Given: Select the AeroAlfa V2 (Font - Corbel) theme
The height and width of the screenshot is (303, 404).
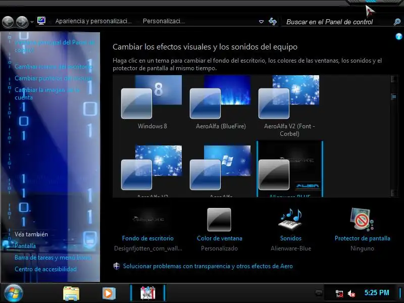Looking at the screenshot, I should (x=289, y=106).
